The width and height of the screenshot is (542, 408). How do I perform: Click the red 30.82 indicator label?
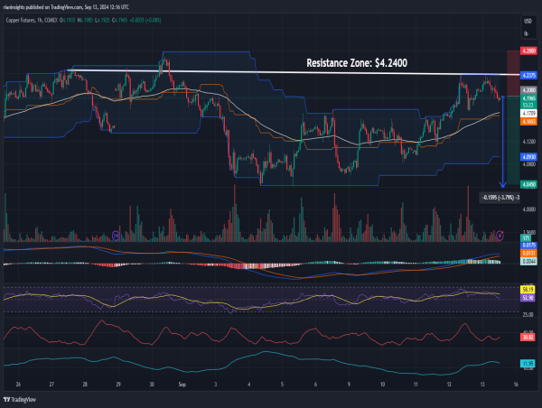point(528,337)
